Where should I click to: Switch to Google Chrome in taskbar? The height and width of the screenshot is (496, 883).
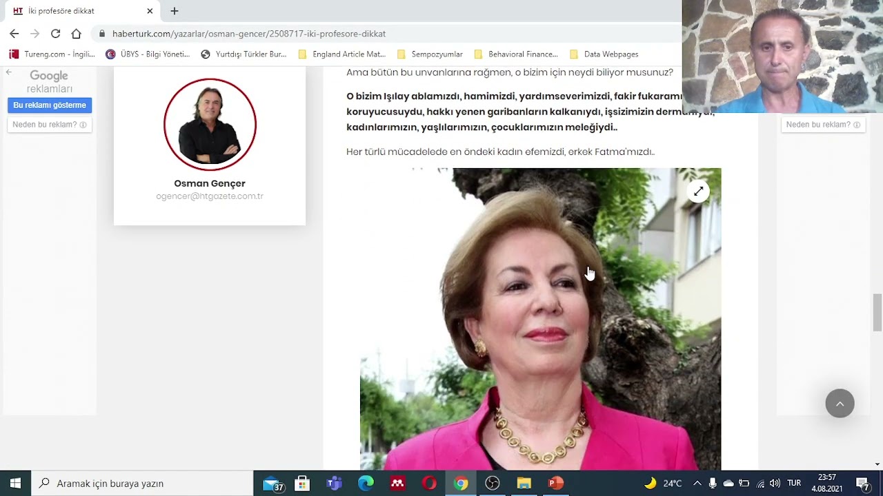[x=461, y=484]
